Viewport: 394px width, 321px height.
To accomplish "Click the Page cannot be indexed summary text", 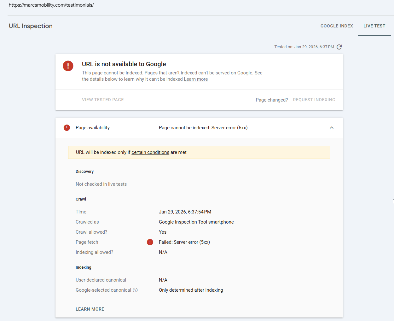I will click(203, 128).
